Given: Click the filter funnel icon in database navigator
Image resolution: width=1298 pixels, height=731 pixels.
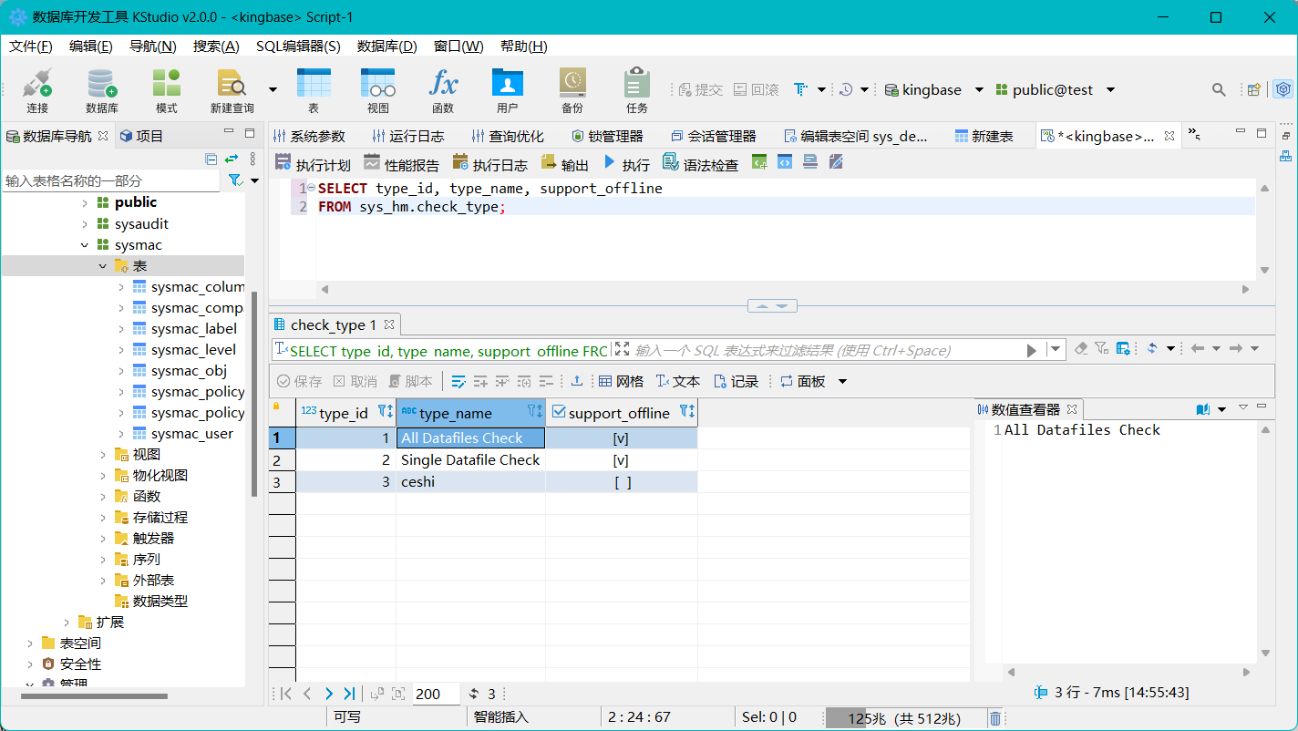Looking at the screenshot, I should [235, 180].
